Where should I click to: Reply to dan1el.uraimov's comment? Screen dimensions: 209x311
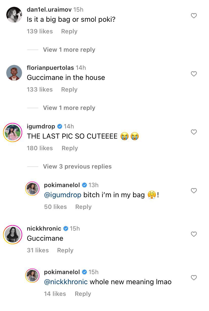69,31
